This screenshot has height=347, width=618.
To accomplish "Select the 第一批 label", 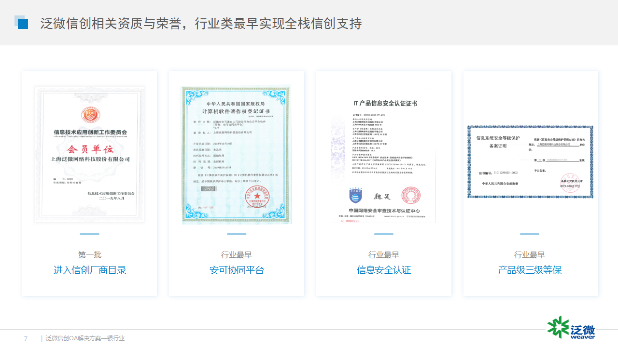I will click(90, 254).
